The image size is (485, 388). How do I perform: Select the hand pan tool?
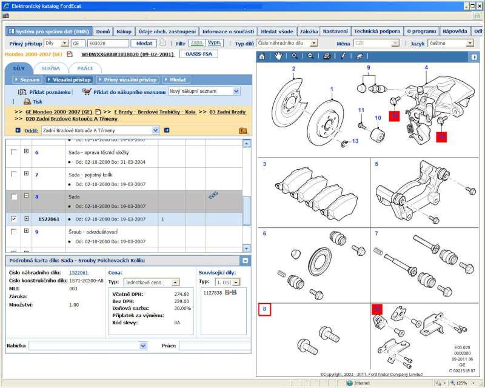click(278, 56)
